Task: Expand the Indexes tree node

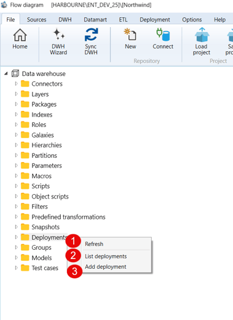Action: coord(16,114)
